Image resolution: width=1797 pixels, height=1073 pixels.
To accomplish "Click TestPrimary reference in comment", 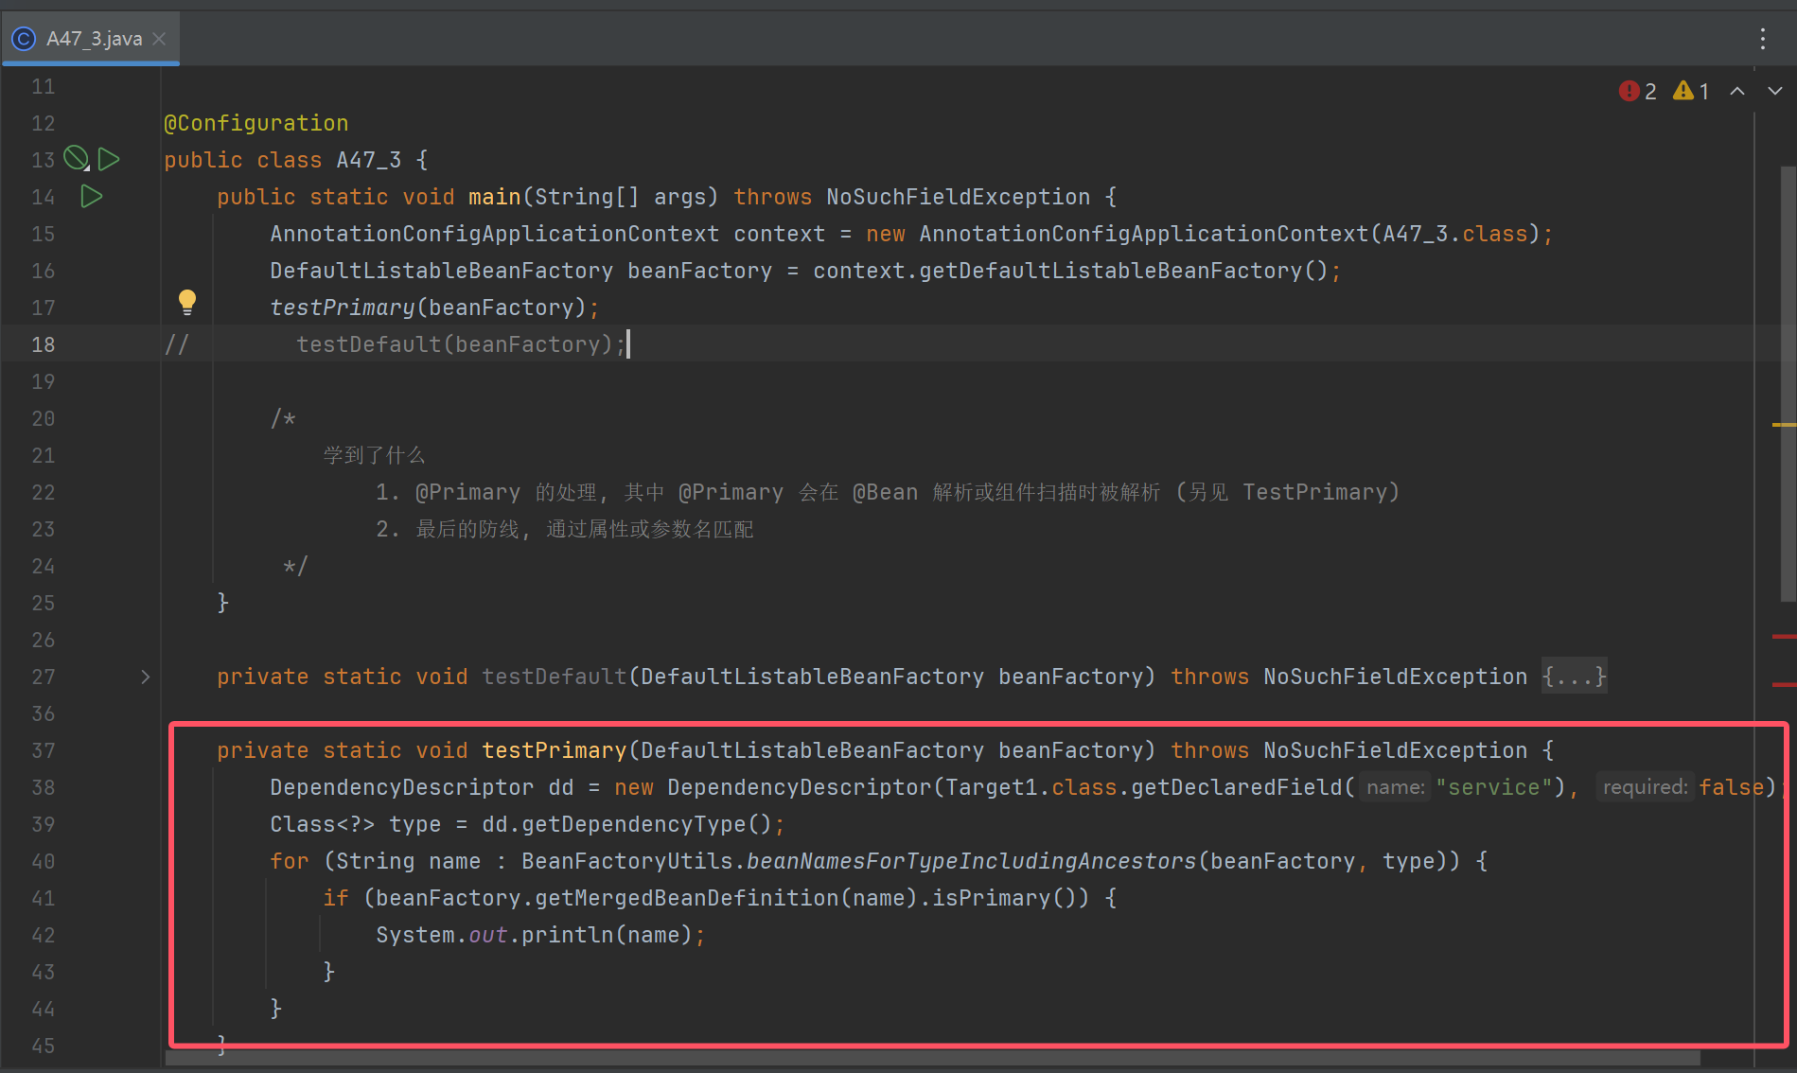I will pyautogui.click(x=1314, y=492).
